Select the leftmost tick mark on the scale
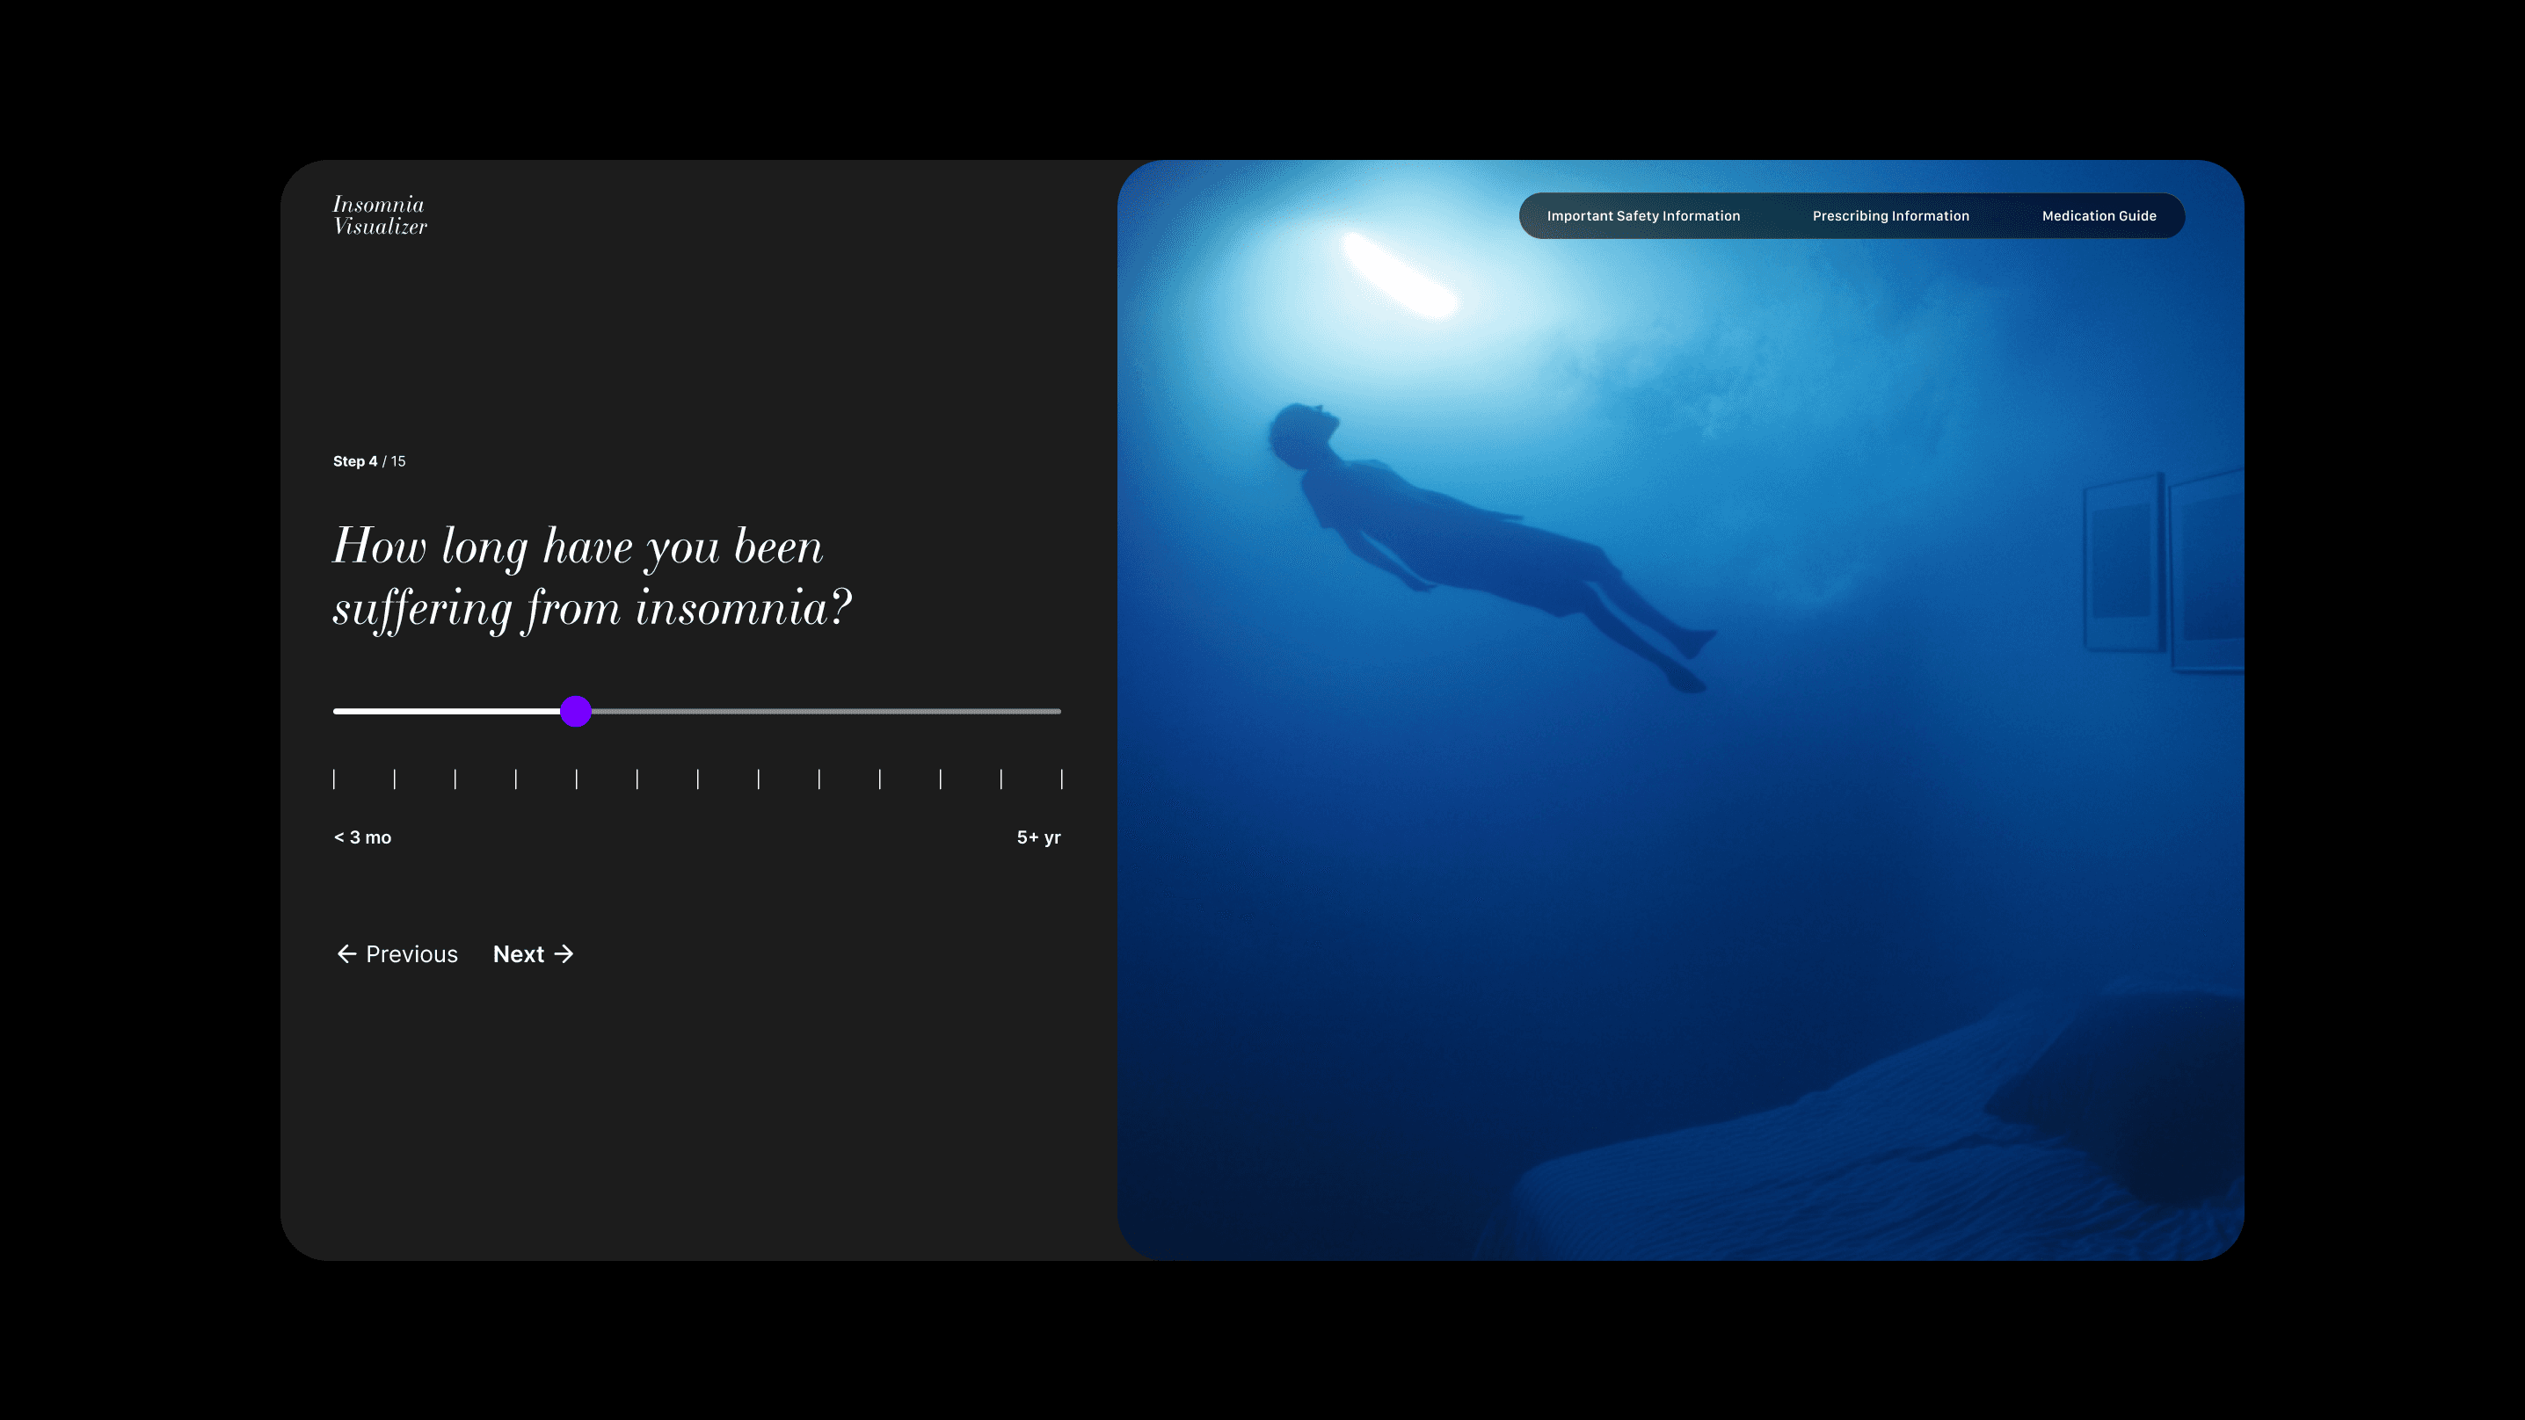Screen dimensions: 2525x1420 [x=334, y=779]
